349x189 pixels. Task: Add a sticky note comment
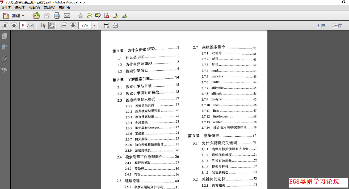pyautogui.click(x=89, y=16)
